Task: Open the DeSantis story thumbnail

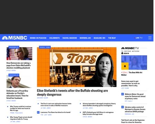Action: [19, 82]
